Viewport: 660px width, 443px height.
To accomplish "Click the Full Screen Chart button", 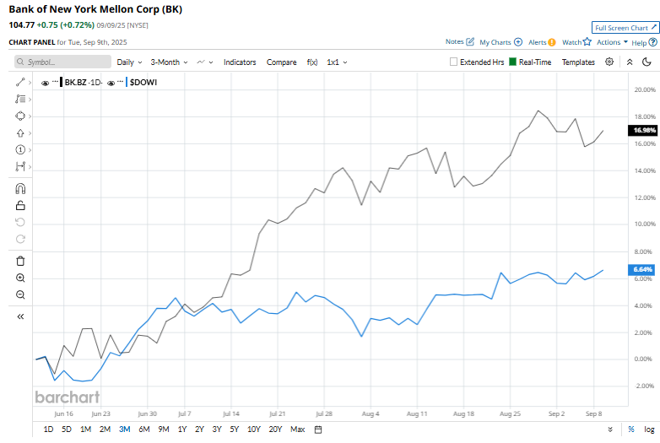I will (x=625, y=28).
